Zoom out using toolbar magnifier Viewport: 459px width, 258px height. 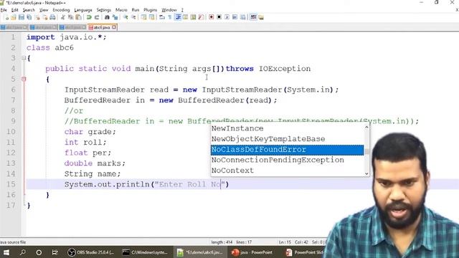pyautogui.click(x=133, y=17)
